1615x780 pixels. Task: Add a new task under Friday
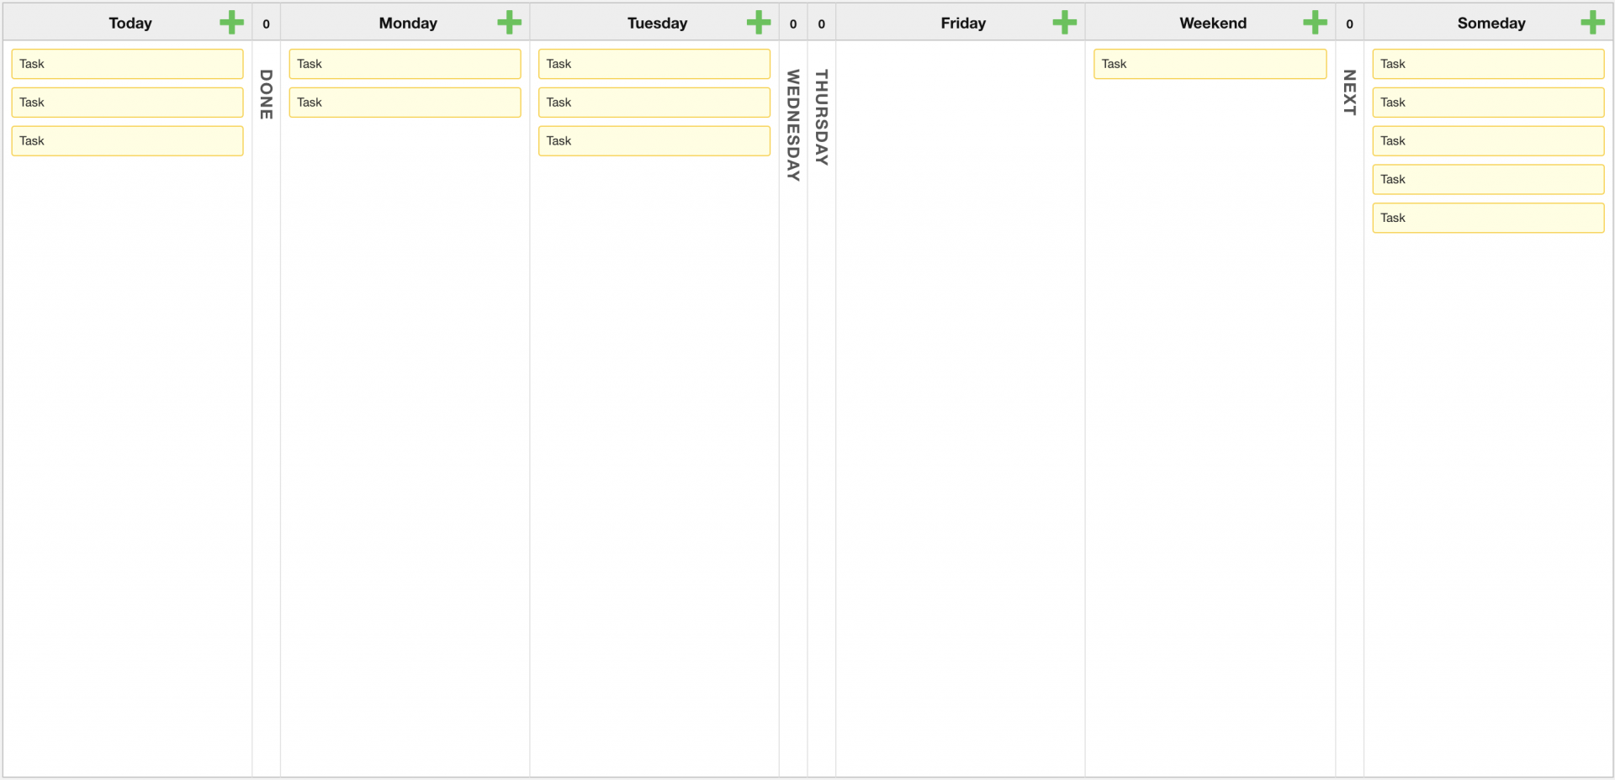pos(1065,23)
